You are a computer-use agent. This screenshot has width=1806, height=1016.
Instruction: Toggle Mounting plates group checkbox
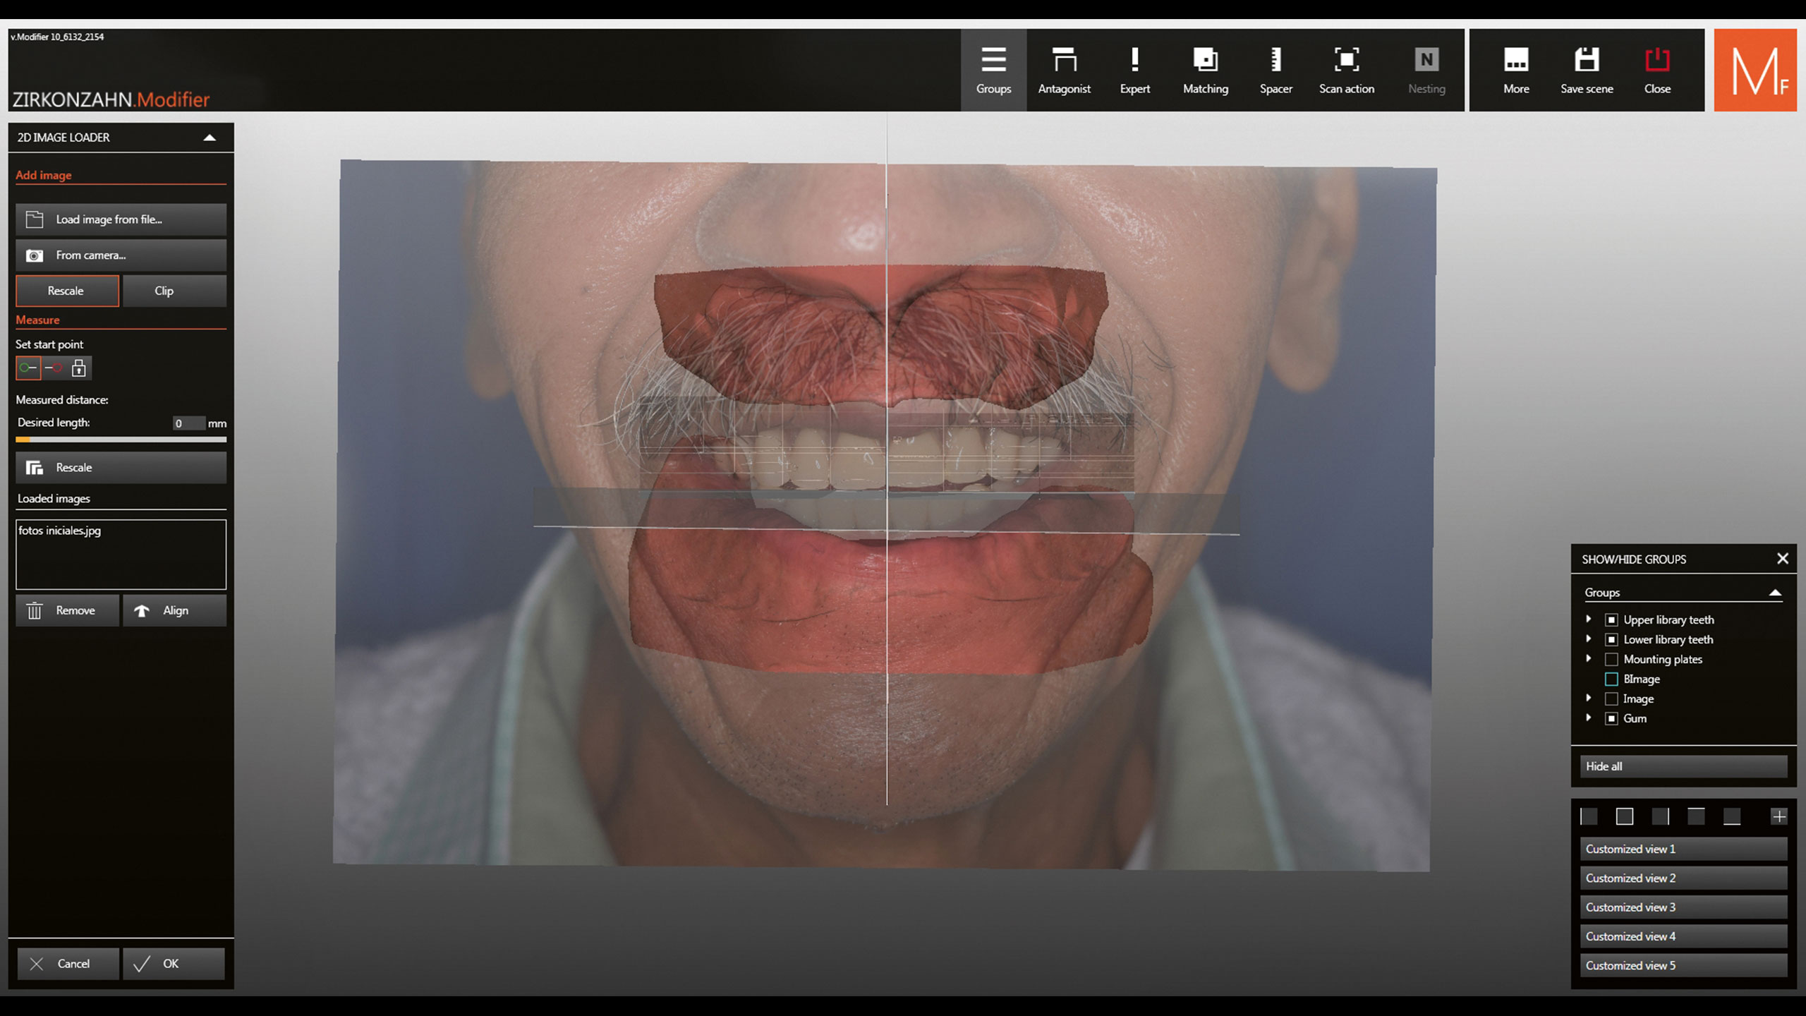[1611, 659]
